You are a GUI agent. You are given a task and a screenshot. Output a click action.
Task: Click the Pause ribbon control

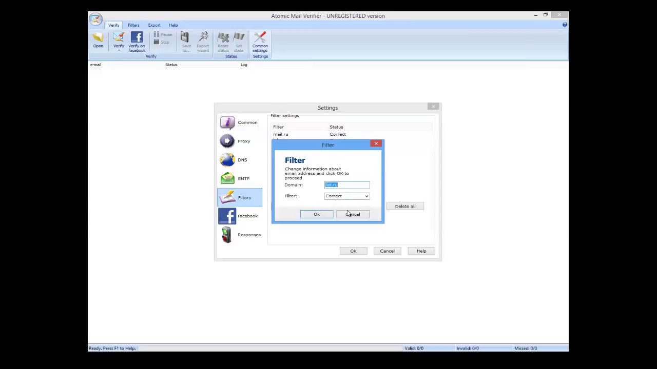[x=163, y=34]
